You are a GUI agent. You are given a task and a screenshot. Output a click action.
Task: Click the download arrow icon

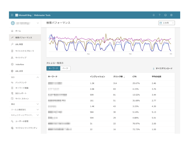click(x=154, y=69)
